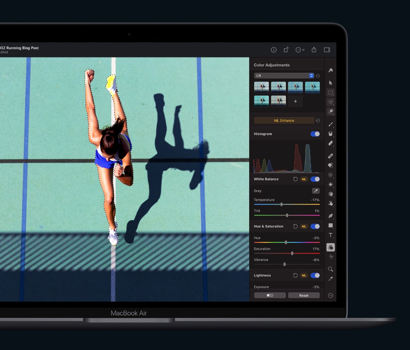Select the Effects star tool

tap(330, 257)
